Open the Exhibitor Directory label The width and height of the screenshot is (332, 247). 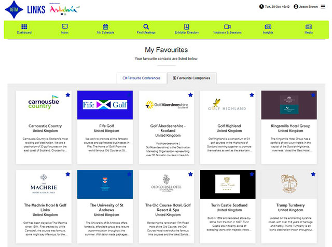tap(187, 32)
